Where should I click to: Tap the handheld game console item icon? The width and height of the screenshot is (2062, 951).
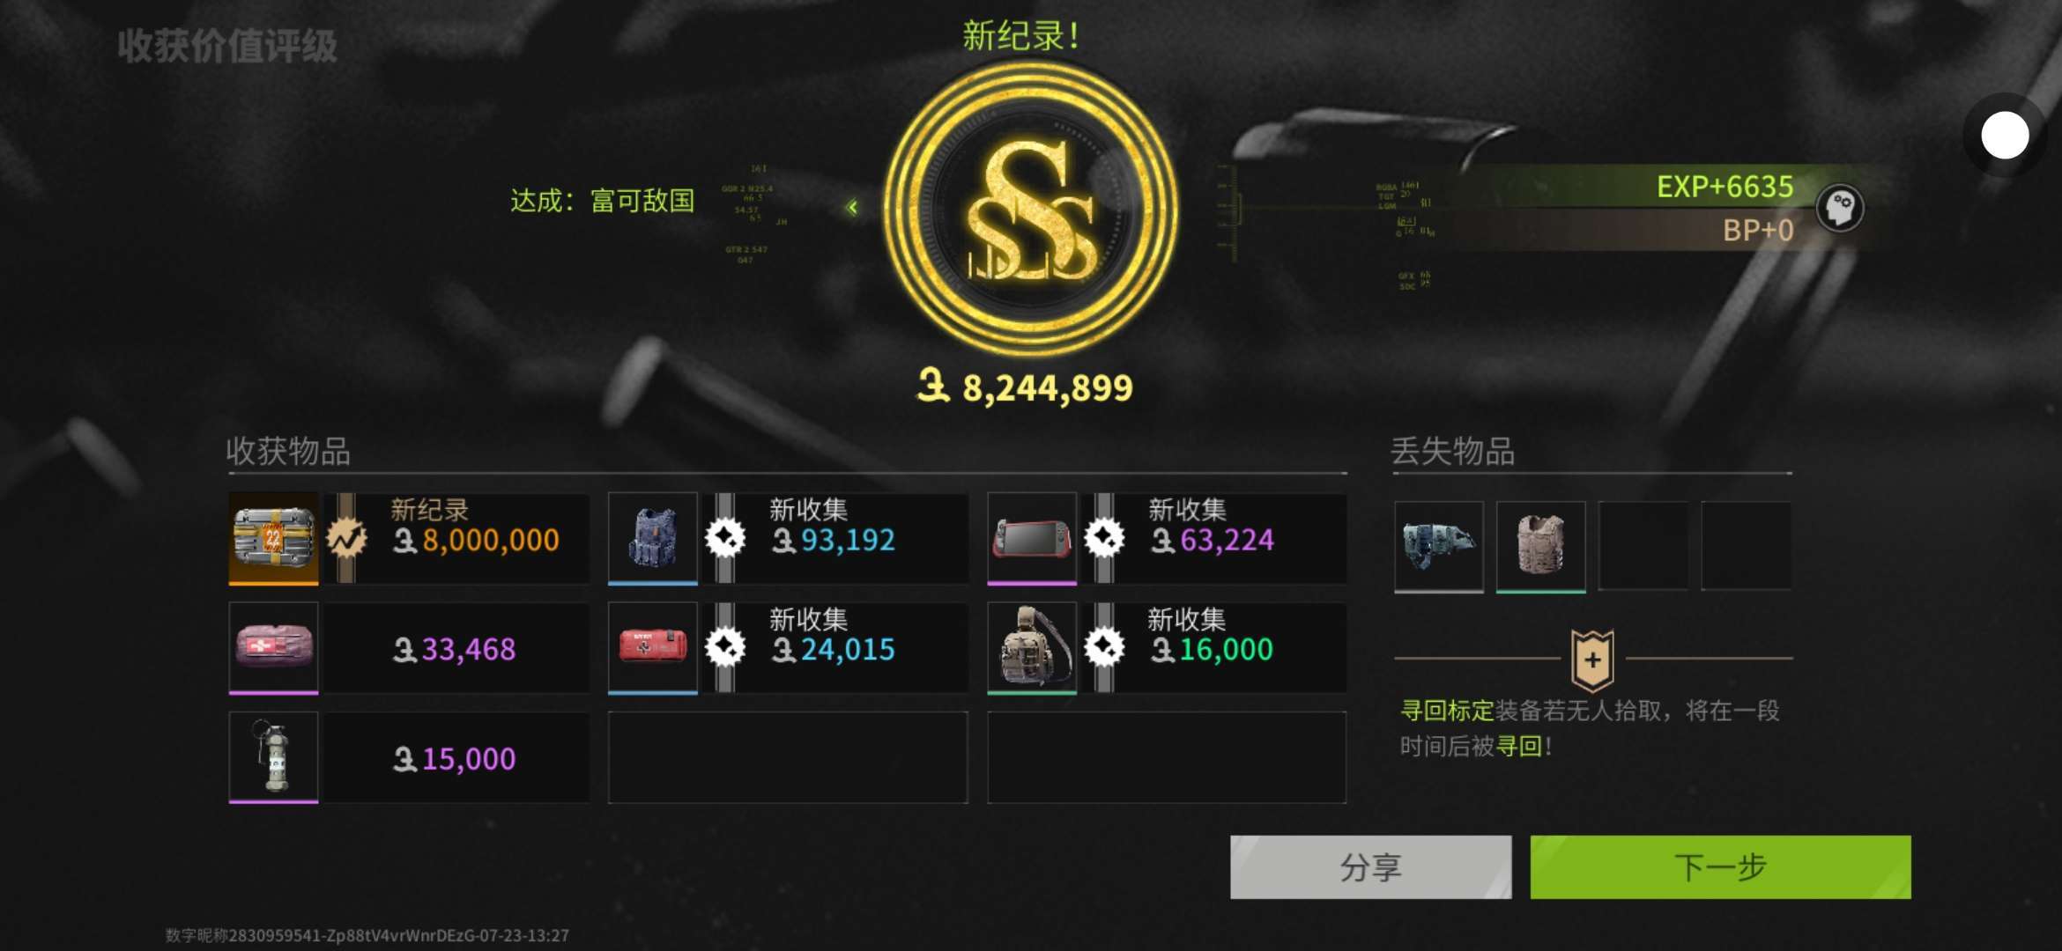[1032, 538]
